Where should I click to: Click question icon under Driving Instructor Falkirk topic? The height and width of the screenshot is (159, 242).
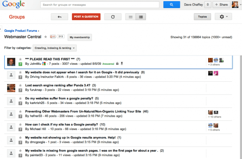click(x=20, y=77)
